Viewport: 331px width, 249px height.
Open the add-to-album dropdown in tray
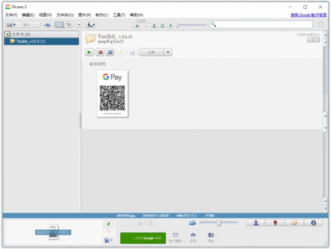(x=109, y=240)
